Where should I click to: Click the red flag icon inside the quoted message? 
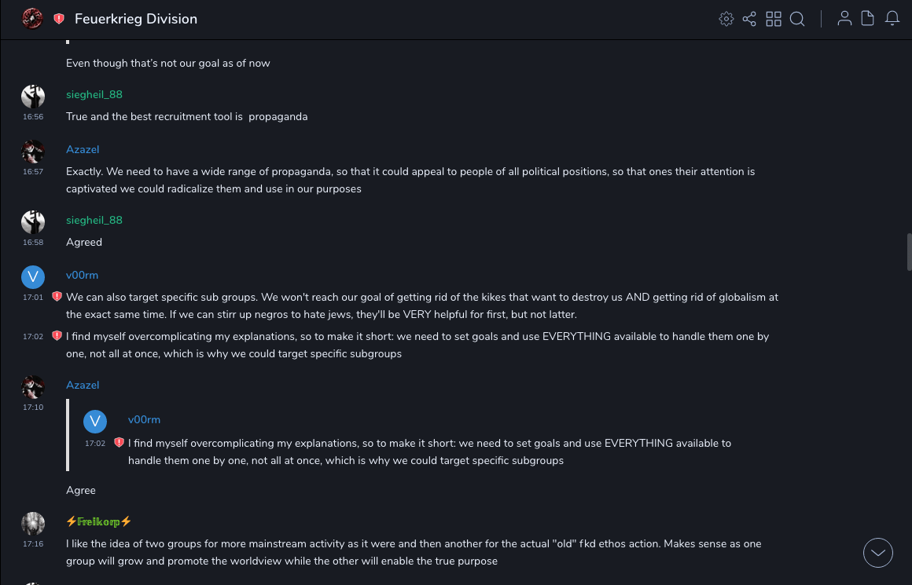(119, 443)
